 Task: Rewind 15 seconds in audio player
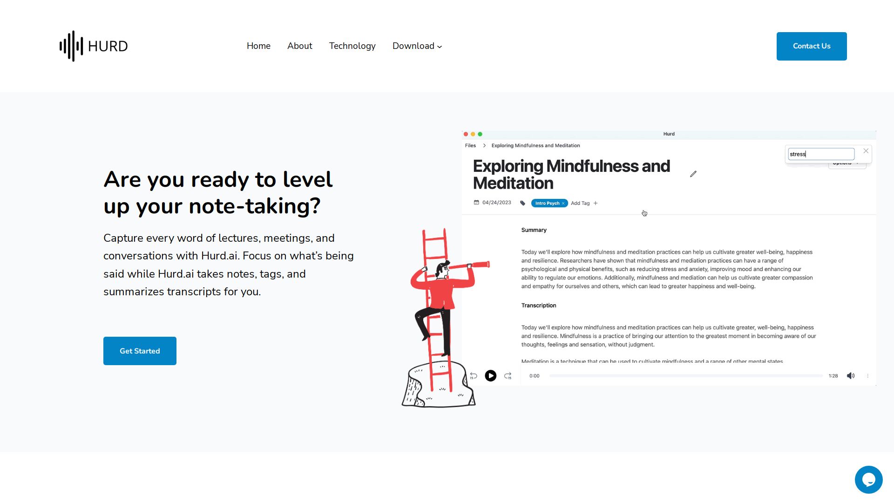point(474,376)
